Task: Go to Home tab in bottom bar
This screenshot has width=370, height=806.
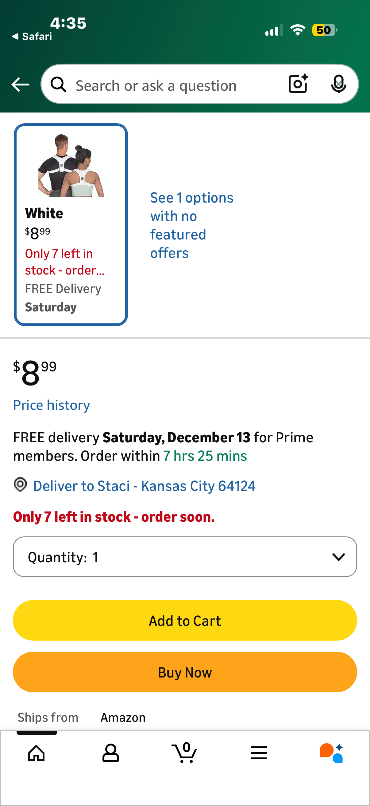Action: [36, 753]
